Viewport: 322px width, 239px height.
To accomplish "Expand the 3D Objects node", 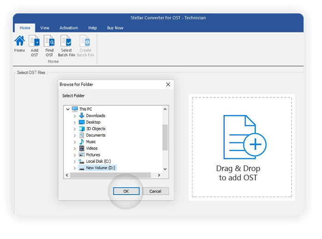I will [x=75, y=129].
